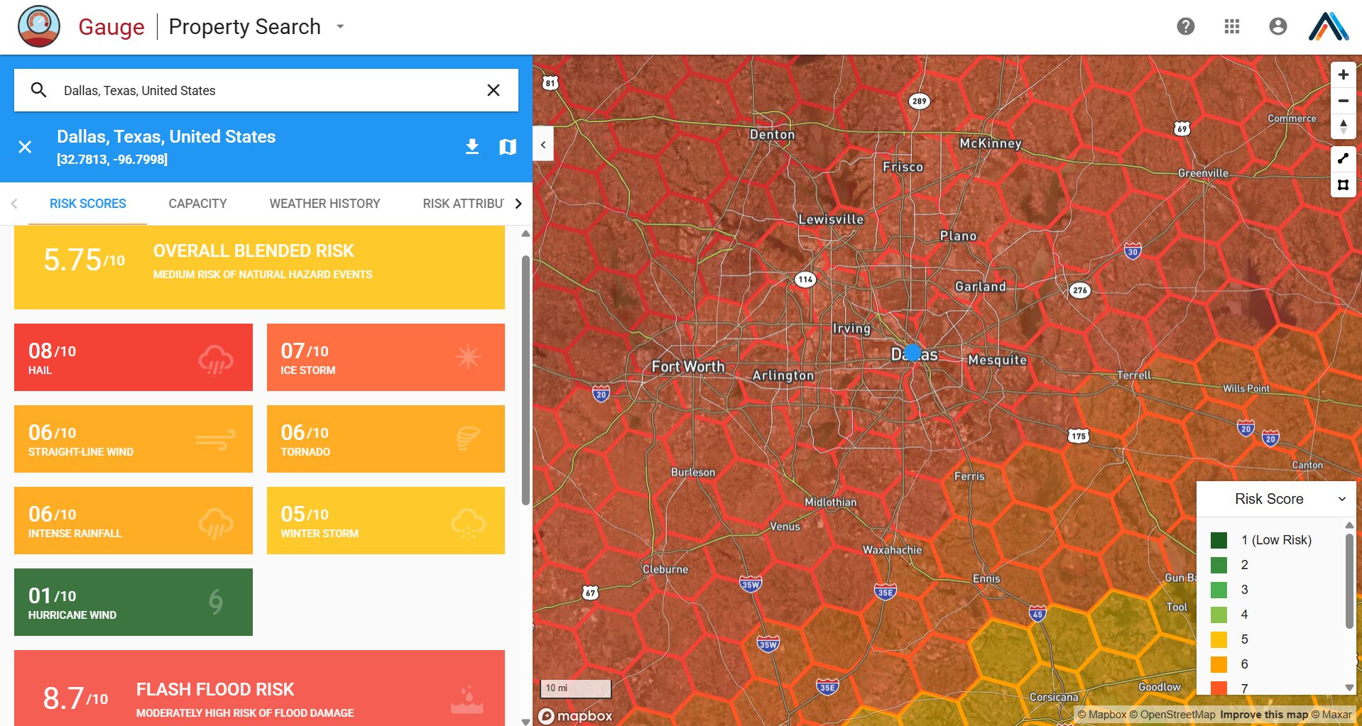Click the hurricane swirl icon
Viewport: 1362px width, 726px height.
216,602
